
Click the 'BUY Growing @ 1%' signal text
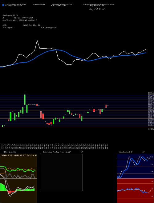48,28
